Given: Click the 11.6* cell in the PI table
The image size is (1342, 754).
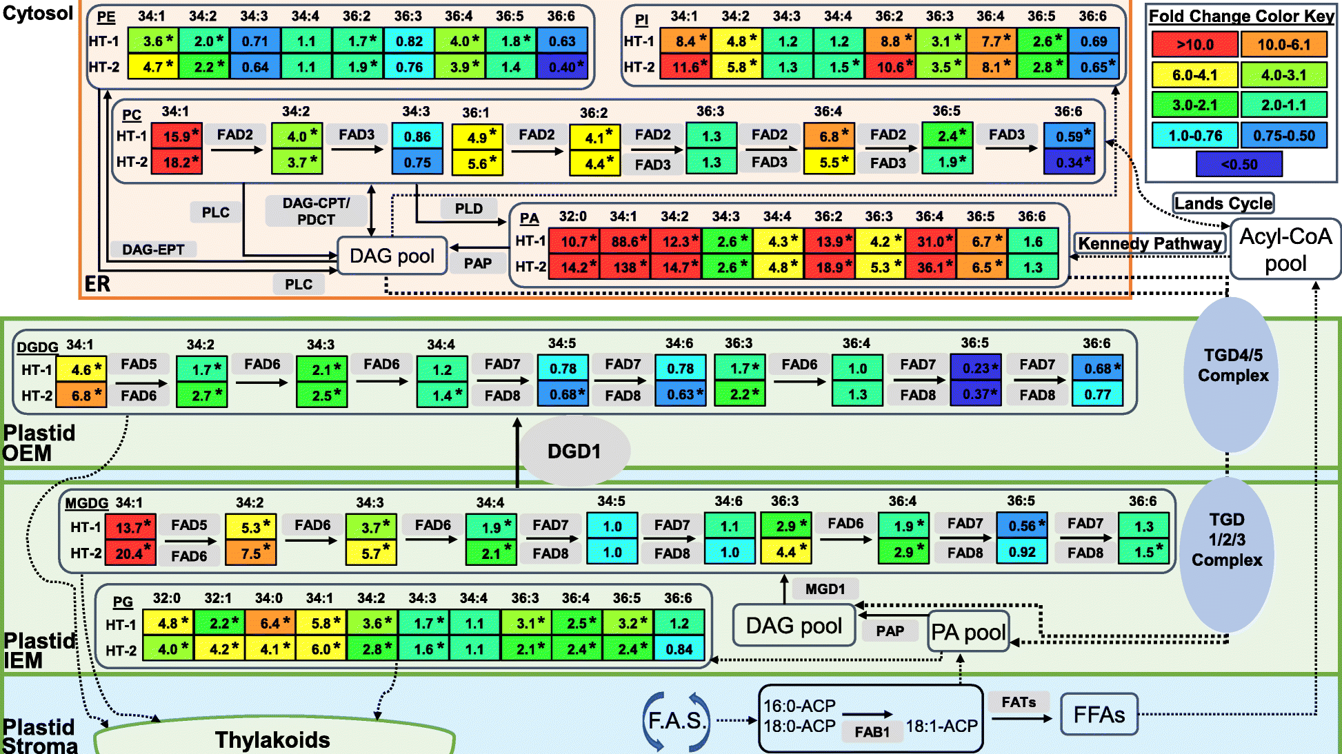Looking at the screenshot, I should (685, 67).
